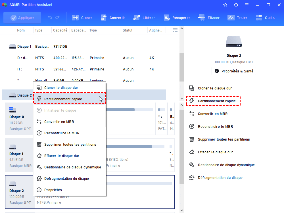This screenshot has width=284, height=213.
Task: Open the Cloner toolbar tool
Action: pos(82,18)
